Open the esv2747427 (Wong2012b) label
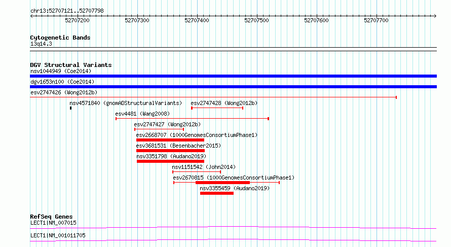The image size is (451, 247). 167,124
